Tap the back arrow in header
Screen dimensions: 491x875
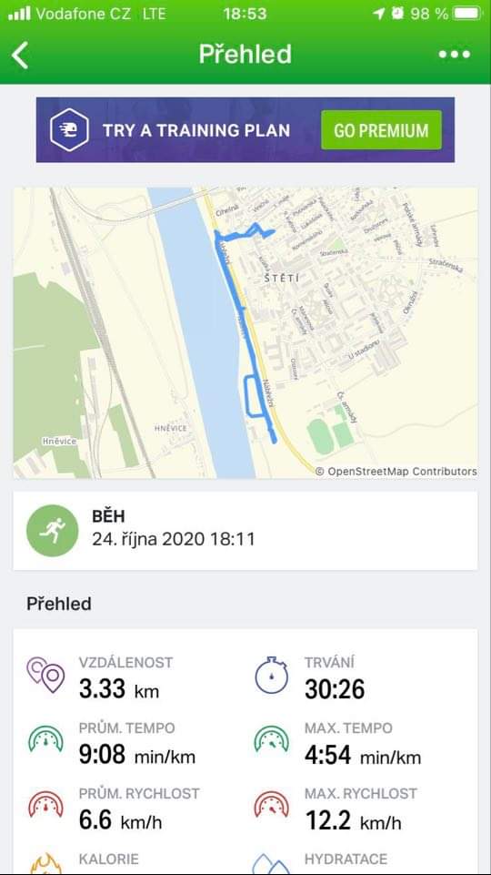pyautogui.click(x=20, y=55)
